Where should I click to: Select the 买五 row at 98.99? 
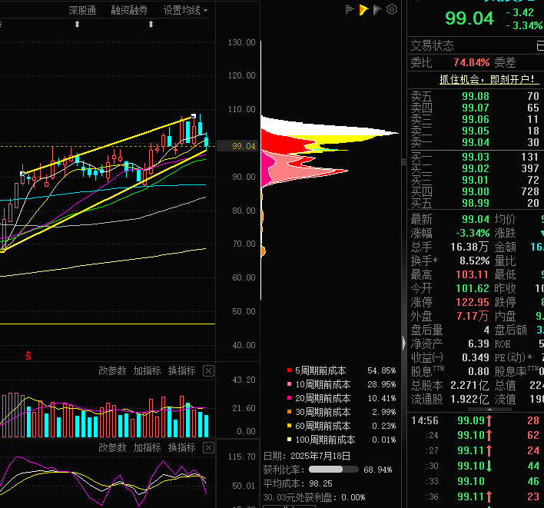[x=476, y=203]
